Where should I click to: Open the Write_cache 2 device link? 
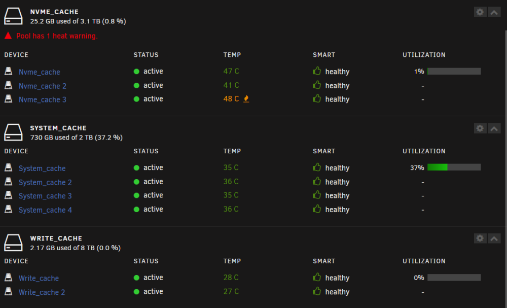pyautogui.click(x=42, y=292)
